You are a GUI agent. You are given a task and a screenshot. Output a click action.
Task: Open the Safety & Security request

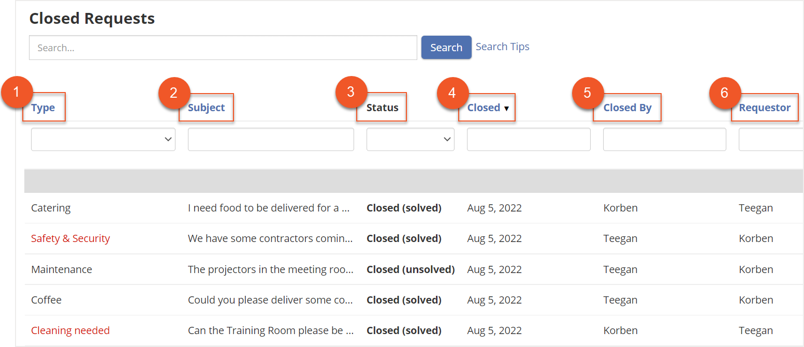[x=70, y=238]
